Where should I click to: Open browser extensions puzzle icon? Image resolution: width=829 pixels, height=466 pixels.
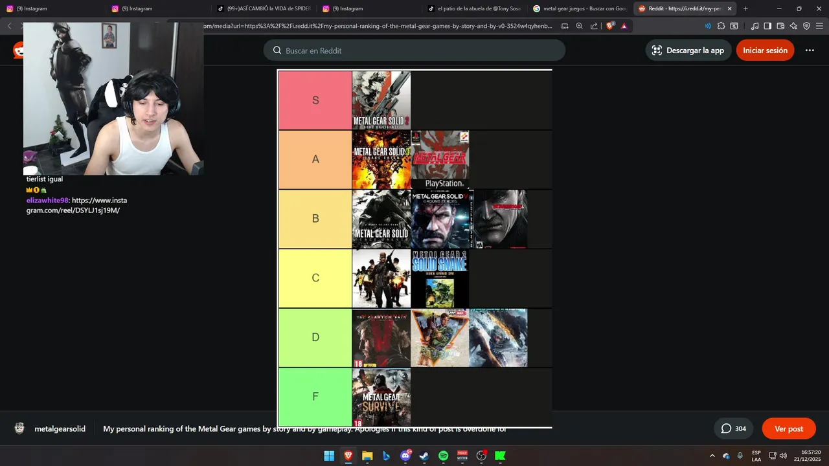[x=721, y=26]
